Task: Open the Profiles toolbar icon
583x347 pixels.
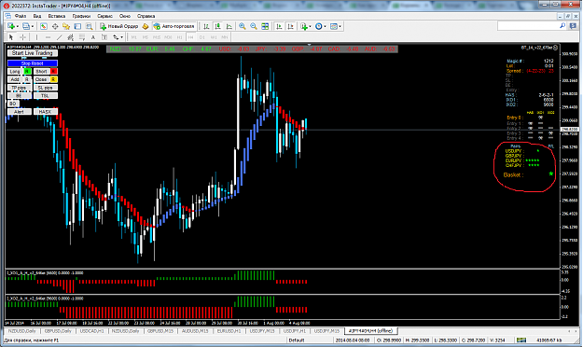Action: (26, 26)
